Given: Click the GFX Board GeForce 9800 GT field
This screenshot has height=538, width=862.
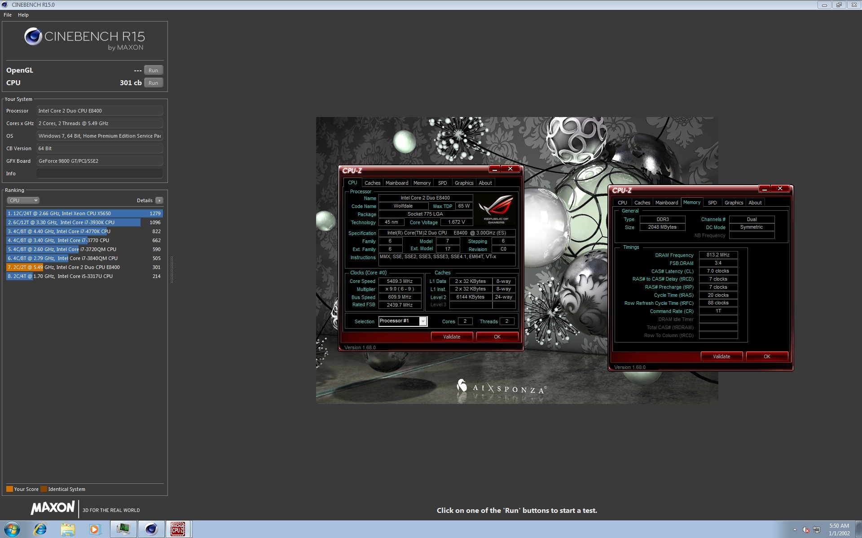Looking at the screenshot, I should (x=100, y=161).
